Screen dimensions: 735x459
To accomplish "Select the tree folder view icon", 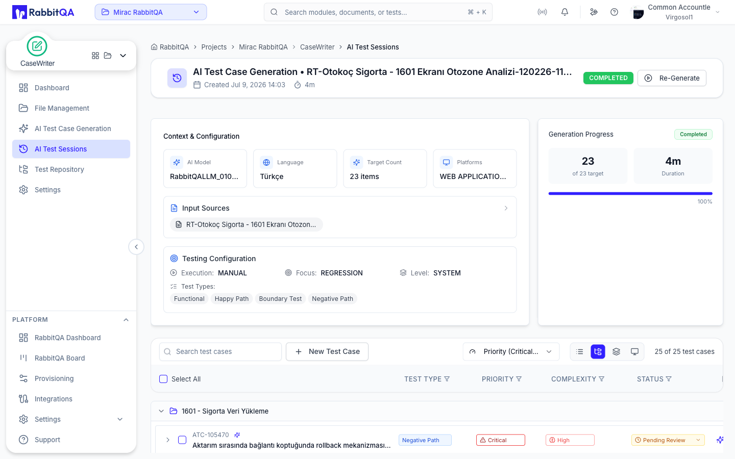I will click(598, 351).
